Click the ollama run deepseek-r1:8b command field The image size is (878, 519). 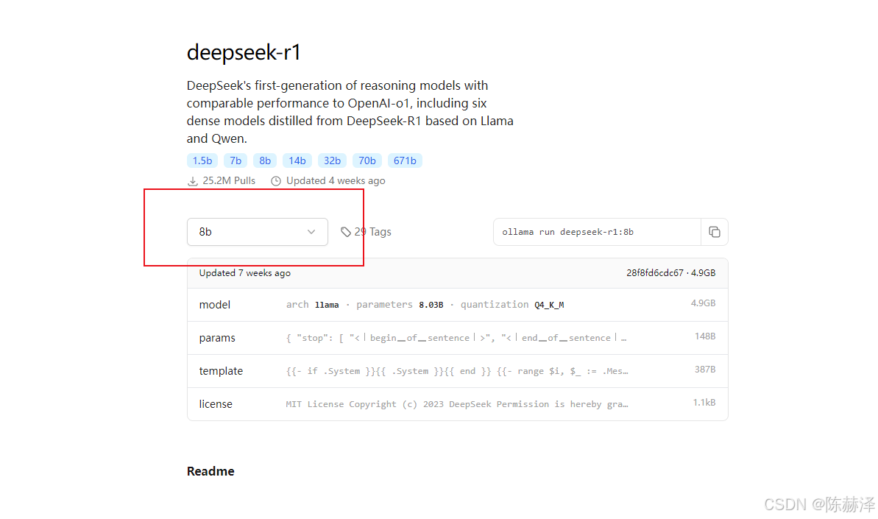click(597, 232)
